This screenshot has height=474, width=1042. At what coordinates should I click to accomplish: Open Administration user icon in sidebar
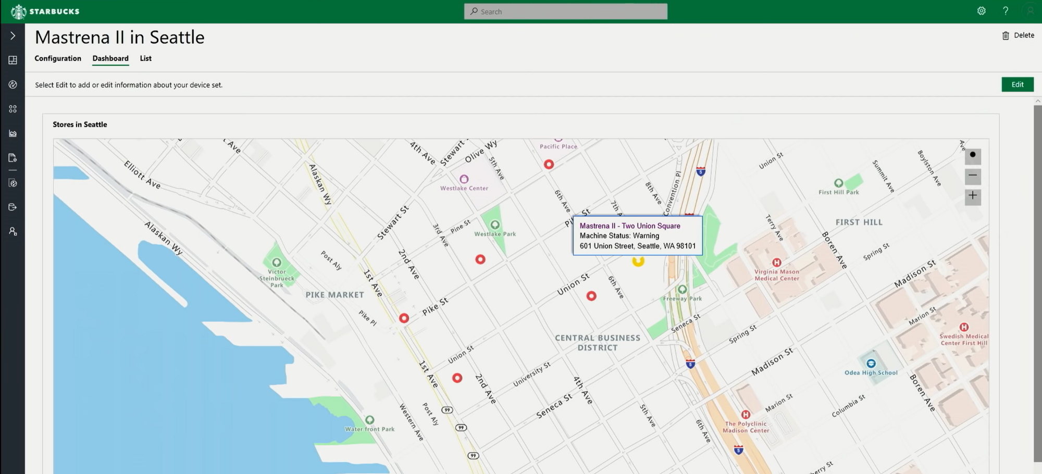click(x=13, y=231)
